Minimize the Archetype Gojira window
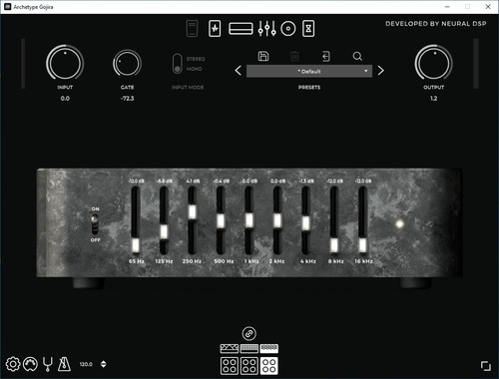The height and width of the screenshot is (379, 499). coord(447,7)
